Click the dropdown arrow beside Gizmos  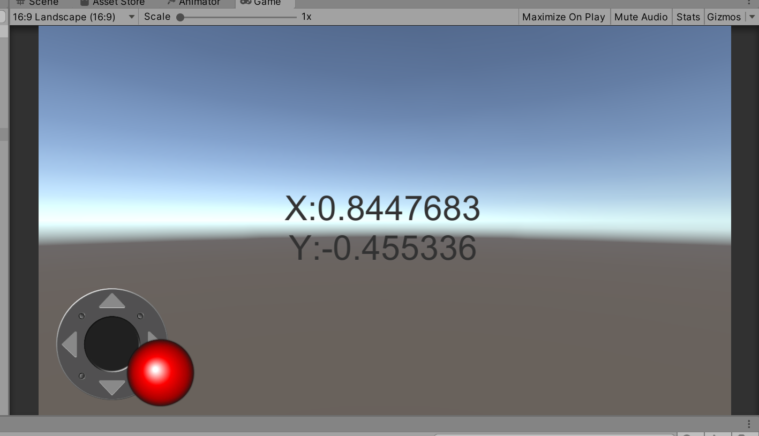point(752,17)
